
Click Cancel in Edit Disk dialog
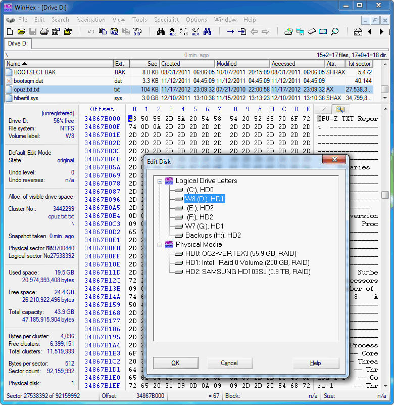[x=229, y=363]
